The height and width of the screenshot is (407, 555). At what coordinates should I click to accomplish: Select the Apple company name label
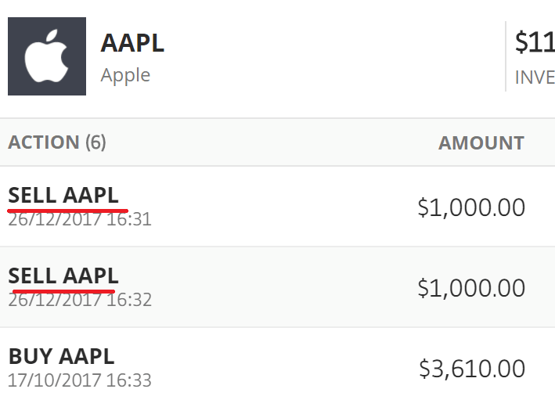[125, 75]
